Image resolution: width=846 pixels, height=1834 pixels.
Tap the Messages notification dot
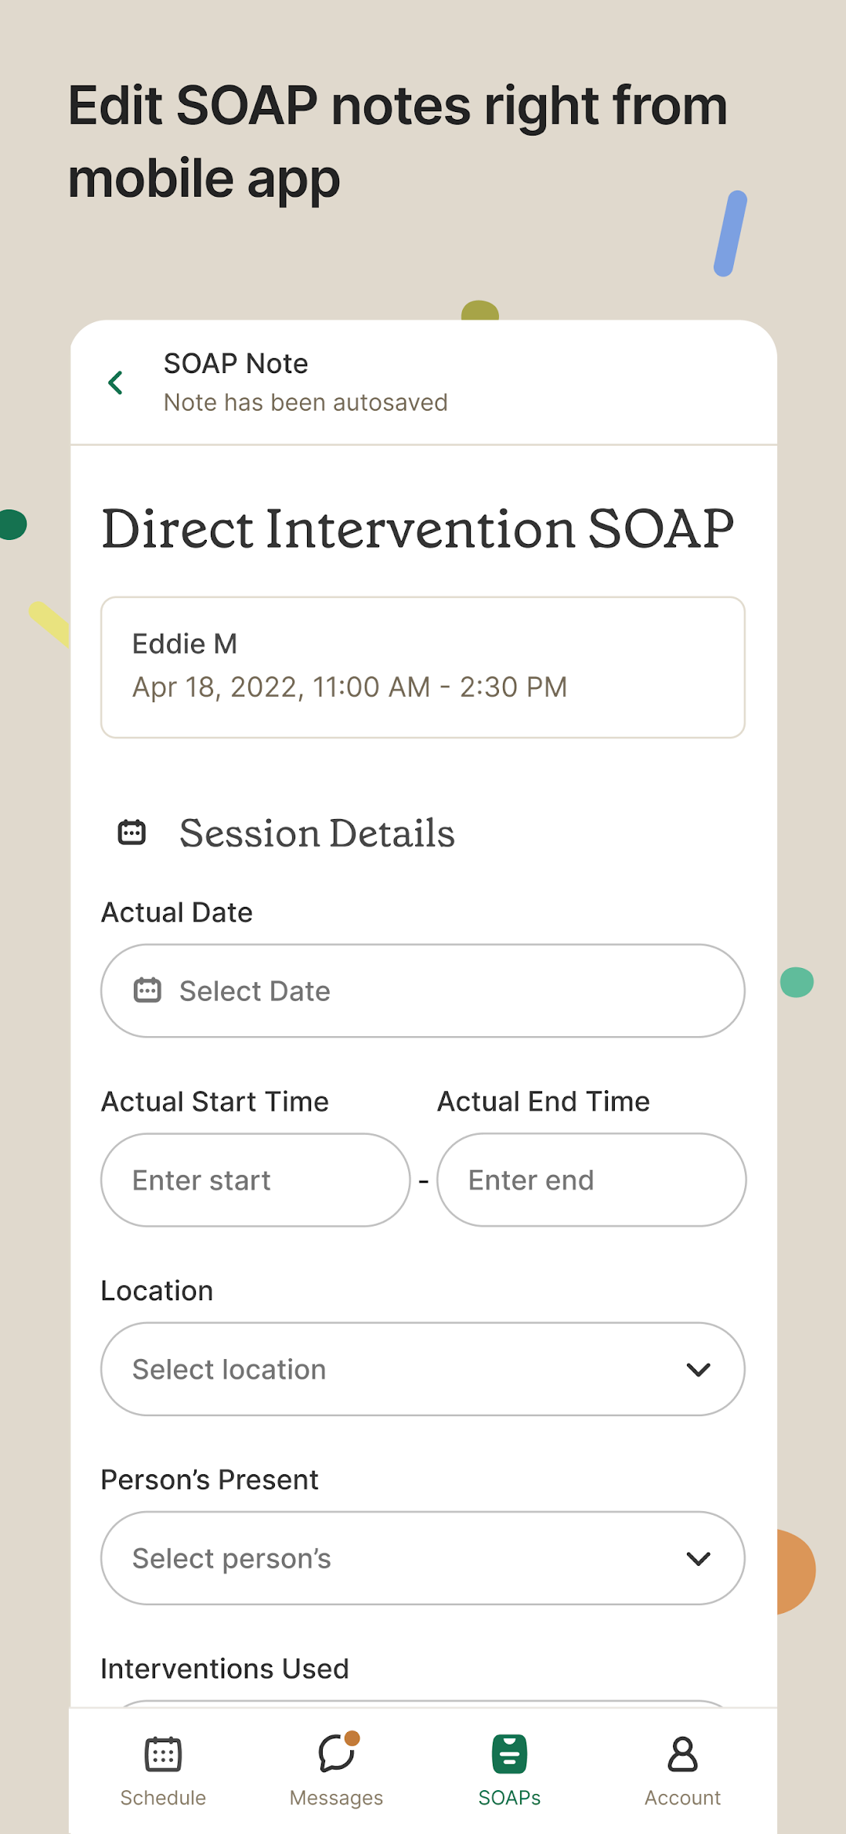pos(352,1738)
